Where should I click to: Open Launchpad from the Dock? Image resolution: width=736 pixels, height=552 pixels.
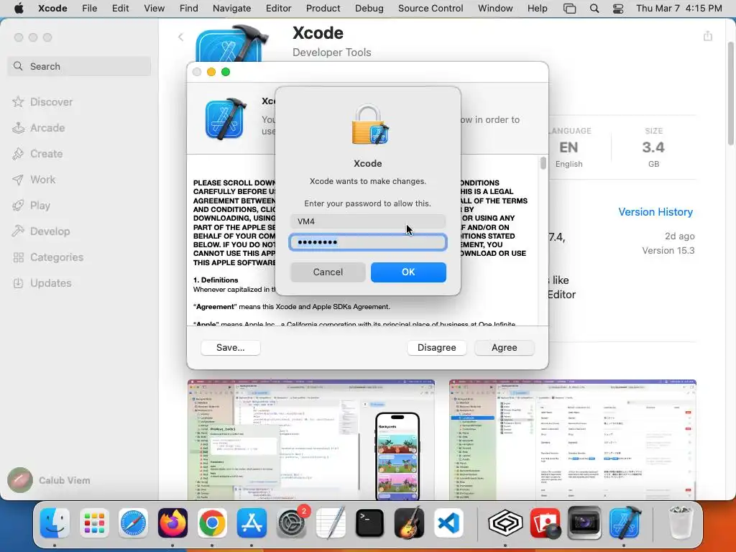coord(94,523)
